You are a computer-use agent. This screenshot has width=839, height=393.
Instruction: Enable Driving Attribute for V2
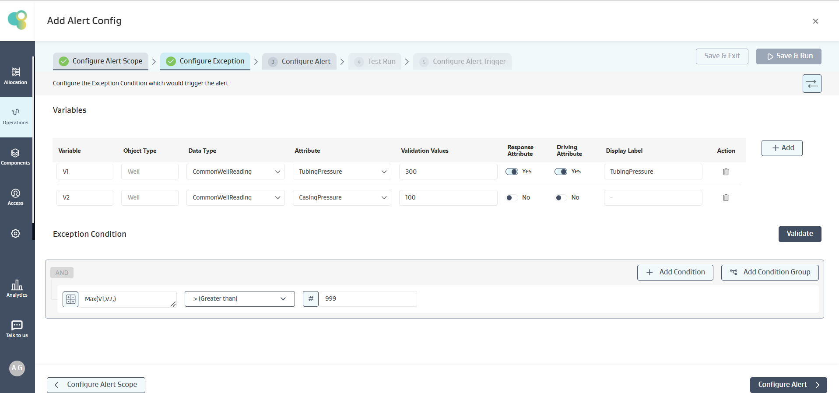coord(561,198)
